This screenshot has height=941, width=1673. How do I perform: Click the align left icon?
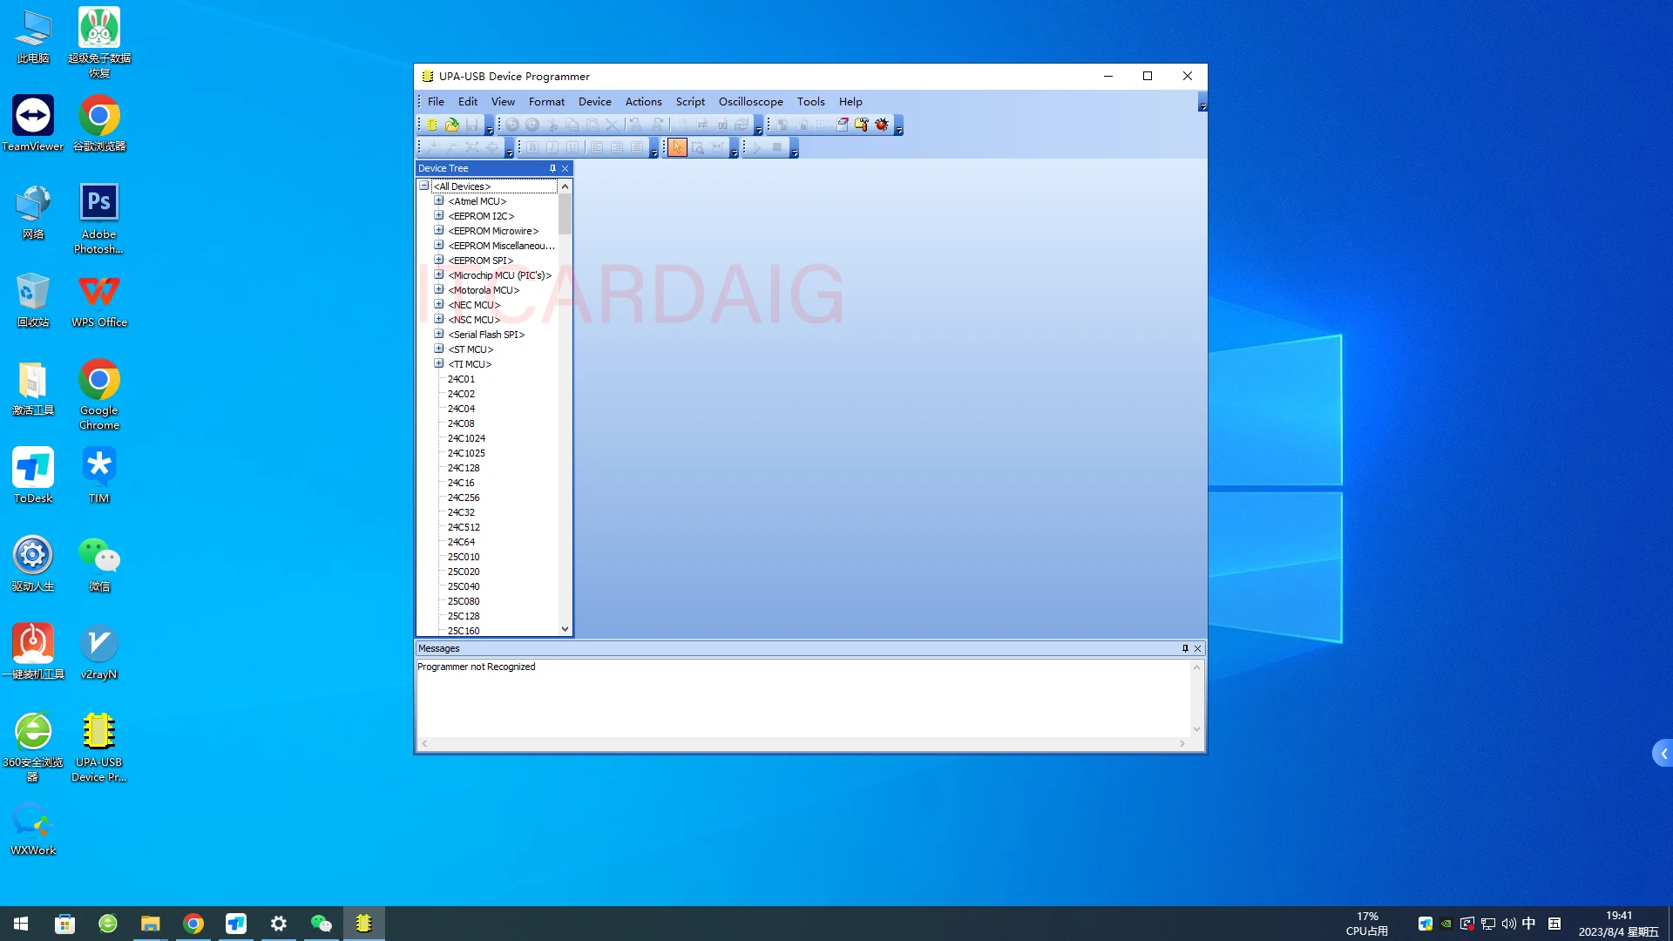[x=597, y=147]
